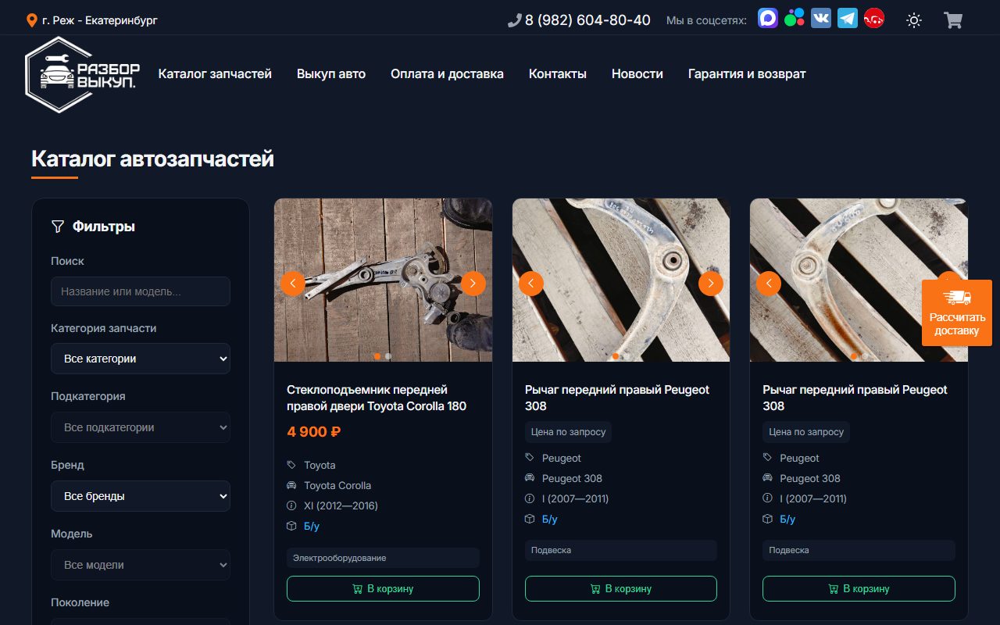Show previous photo of middle Peugeot 308 card
The image size is (1000, 625).
(531, 283)
